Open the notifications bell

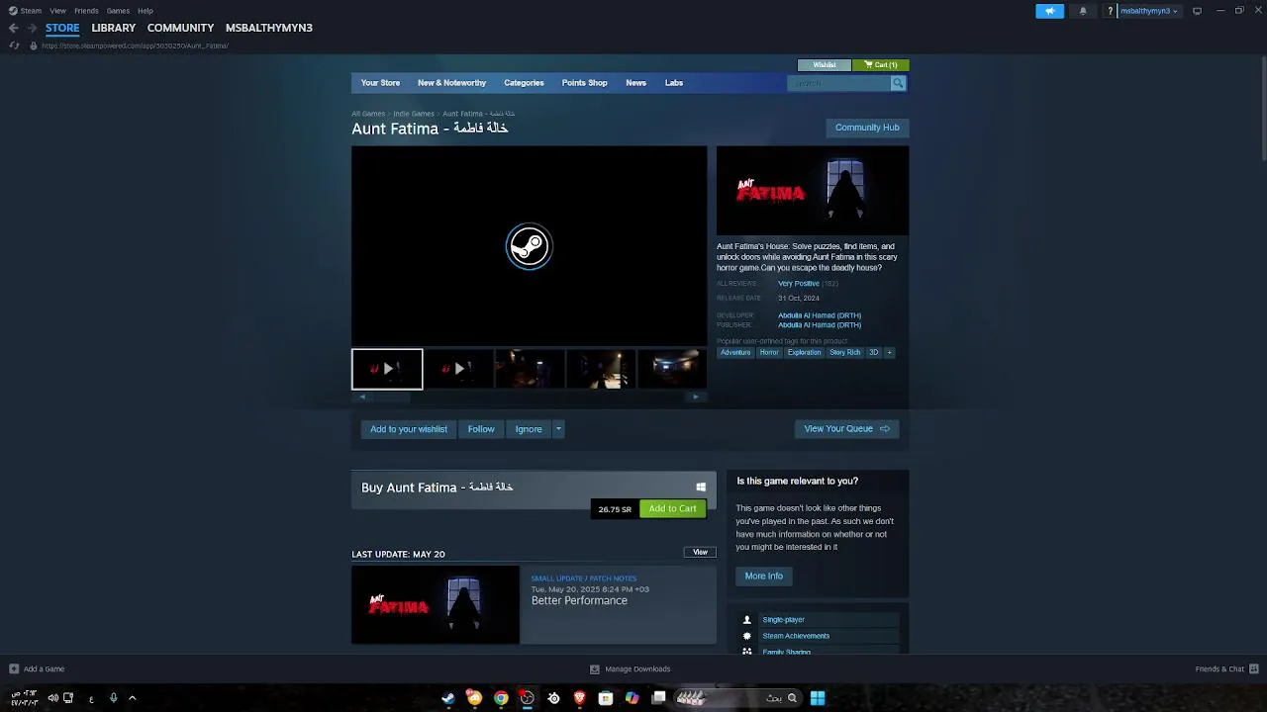point(1083,11)
